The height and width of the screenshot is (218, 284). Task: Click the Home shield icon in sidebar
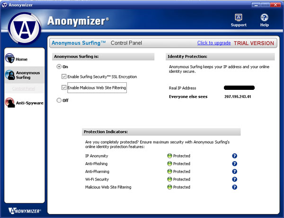[10, 58]
